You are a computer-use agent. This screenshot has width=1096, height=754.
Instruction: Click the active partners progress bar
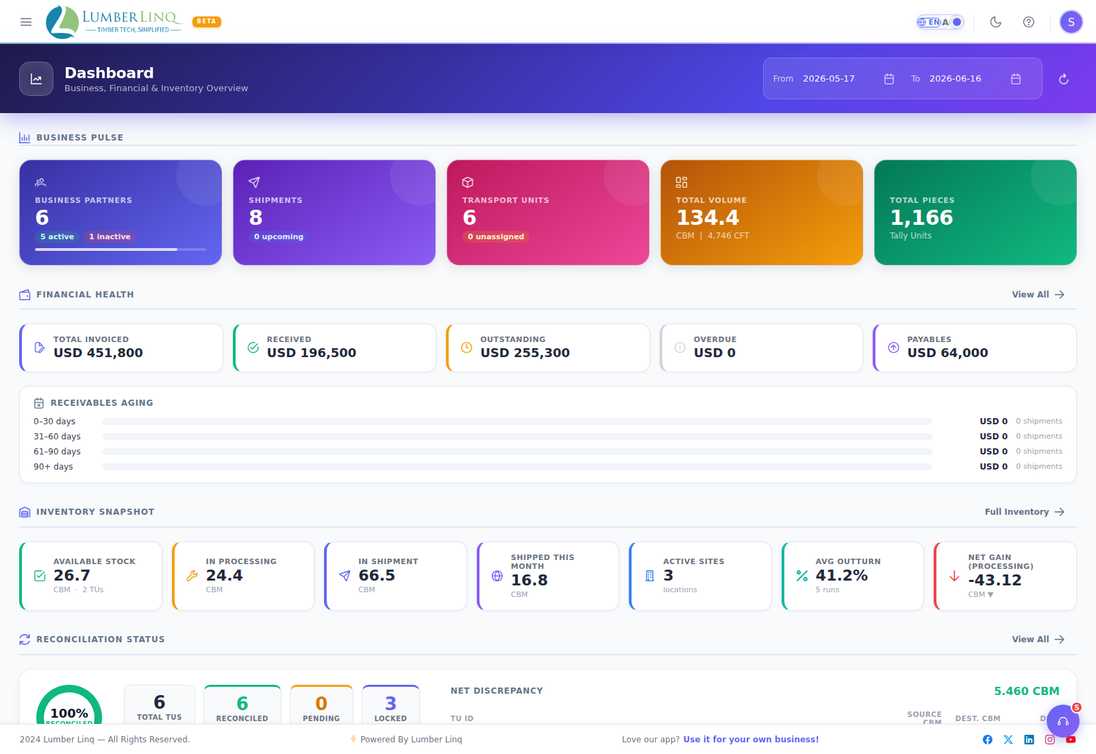pyautogui.click(x=121, y=250)
